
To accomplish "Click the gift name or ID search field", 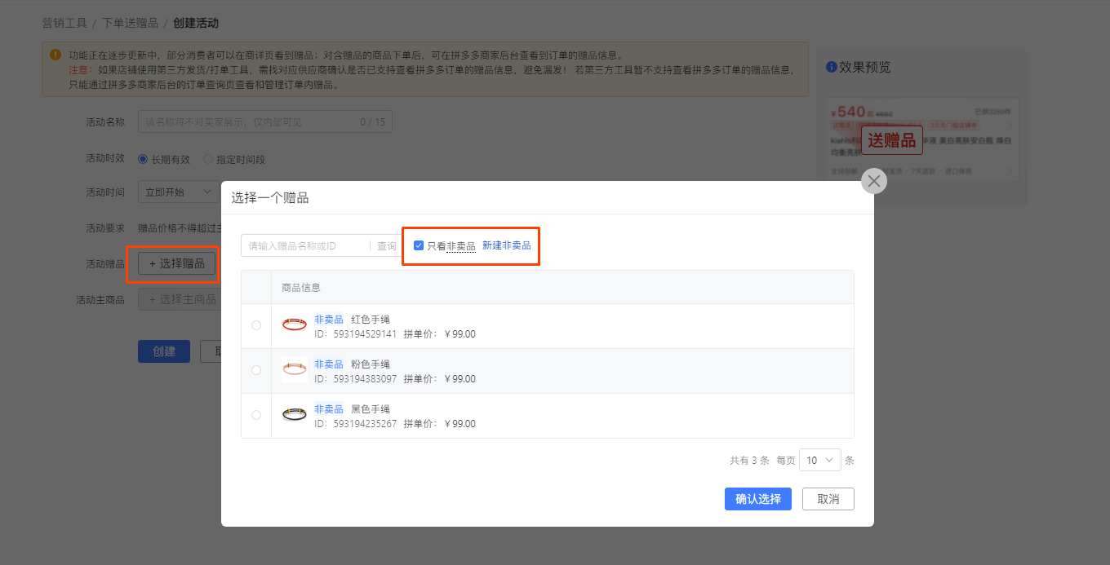I will pyautogui.click(x=306, y=245).
